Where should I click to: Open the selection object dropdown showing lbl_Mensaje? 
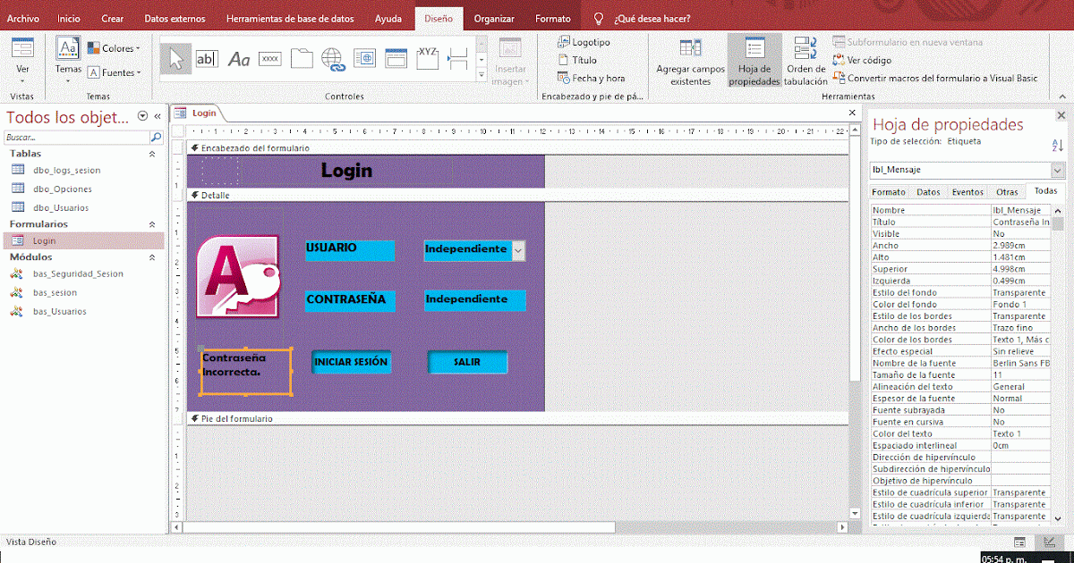click(1056, 169)
